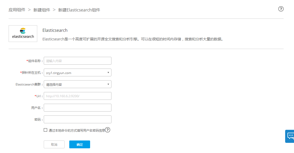Click 新建Elasticsearch组件 breadcrumb text

pyautogui.click(x=79, y=10)
